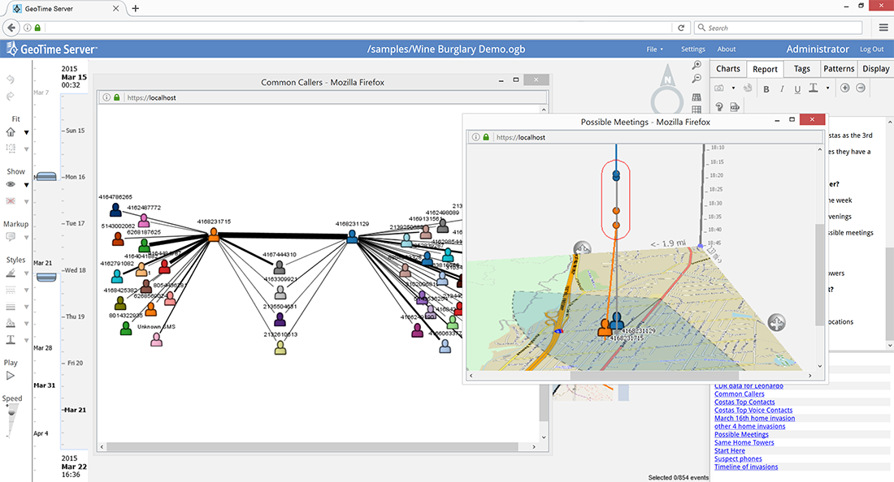Click the Markup comment bubble icon
This screenshot has height=482, width=894.
pos(11,237)
